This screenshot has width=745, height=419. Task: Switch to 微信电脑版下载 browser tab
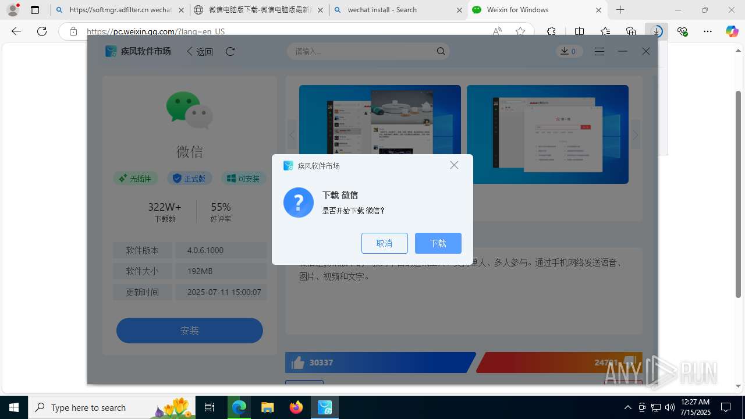(x=259, y=10)
